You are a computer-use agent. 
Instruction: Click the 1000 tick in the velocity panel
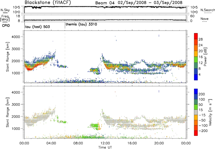(16, 129)
